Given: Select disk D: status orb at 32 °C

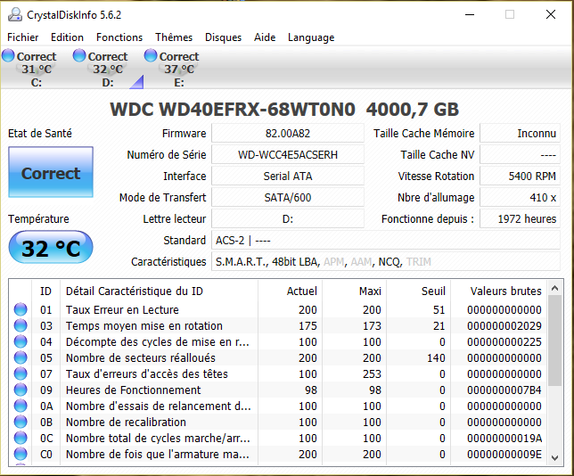Looking at the screenshot, I should 79,55.
